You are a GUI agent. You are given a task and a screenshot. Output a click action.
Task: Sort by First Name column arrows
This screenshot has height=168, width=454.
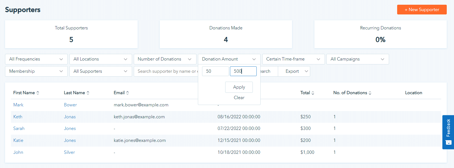(38, 93)
